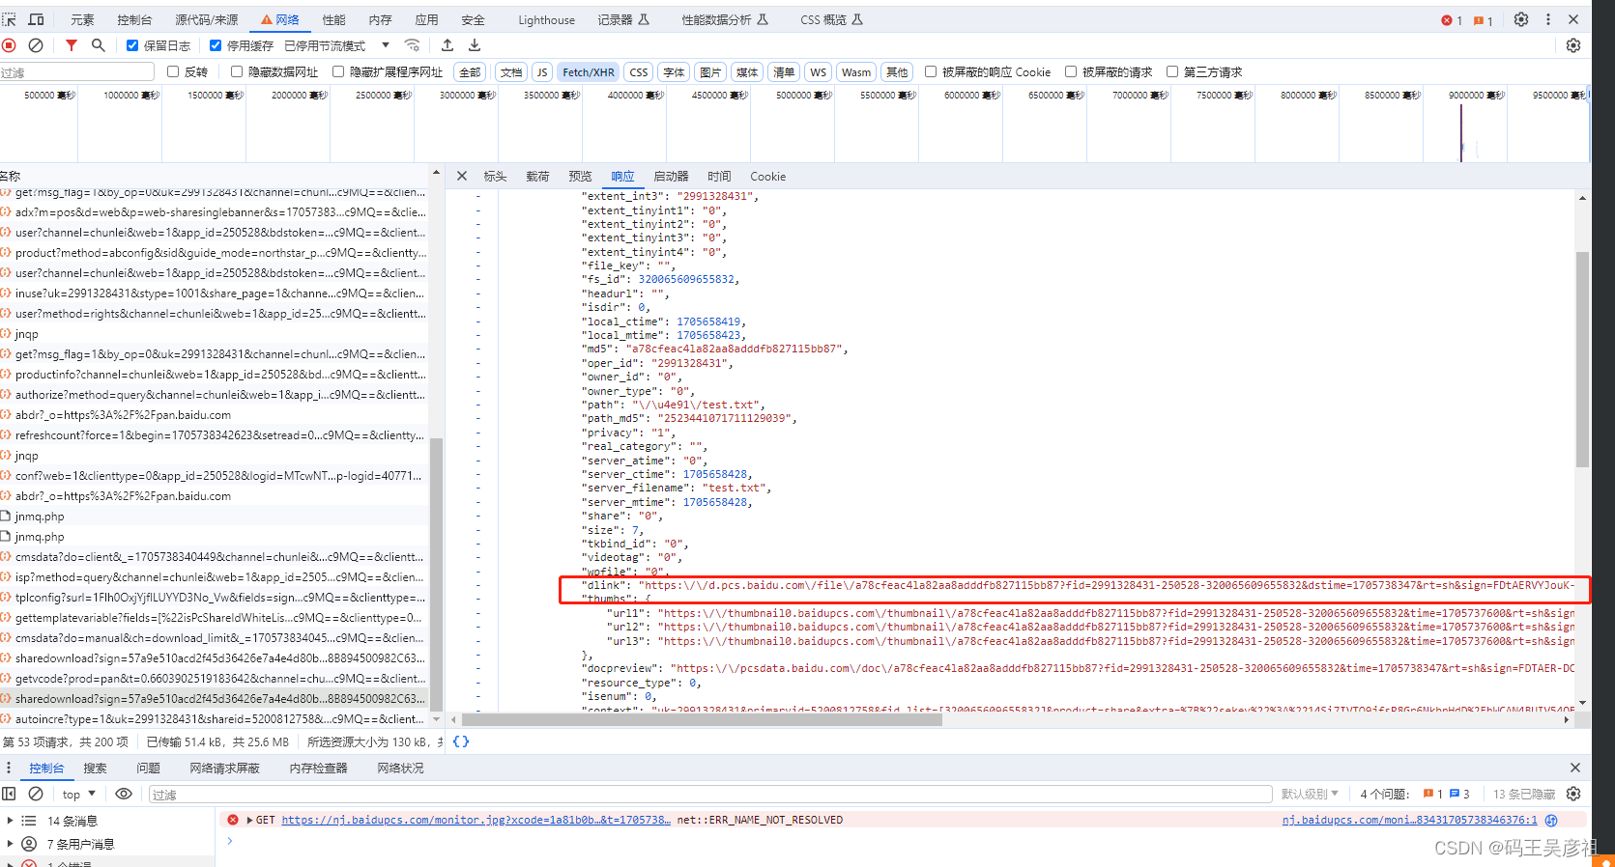Click the console 过滤 input field
The image size is (1615, 867).
tap(710, 794)
